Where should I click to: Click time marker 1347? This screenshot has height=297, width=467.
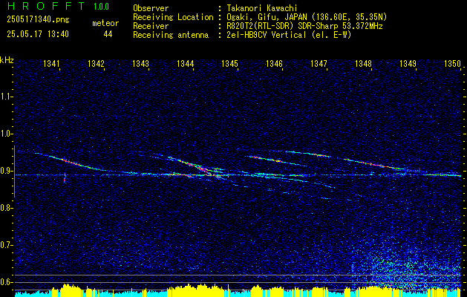[x=319, y=63]
